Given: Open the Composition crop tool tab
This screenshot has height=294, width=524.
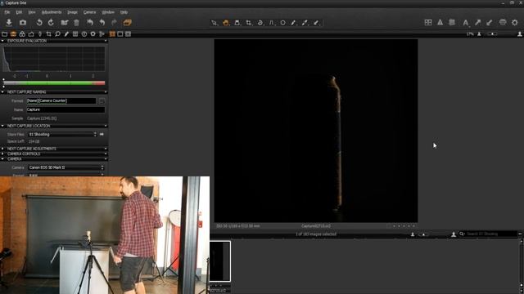Looking at the screenshot, I should 49,34.
